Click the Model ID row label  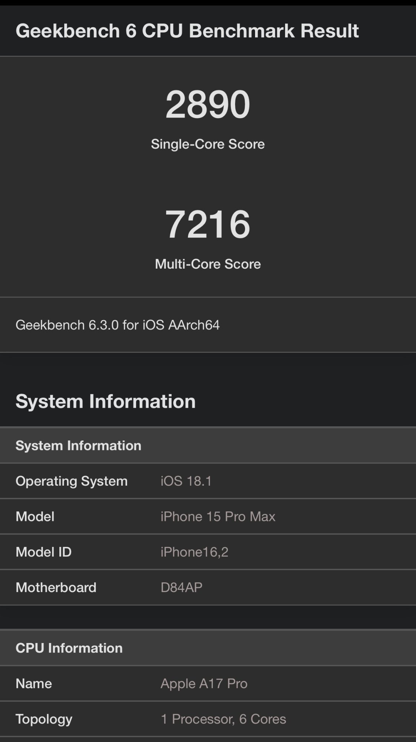pyautogui.click(x=43, y=552)
